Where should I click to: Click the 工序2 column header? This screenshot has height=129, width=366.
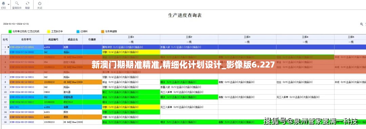tap(189, 37)
